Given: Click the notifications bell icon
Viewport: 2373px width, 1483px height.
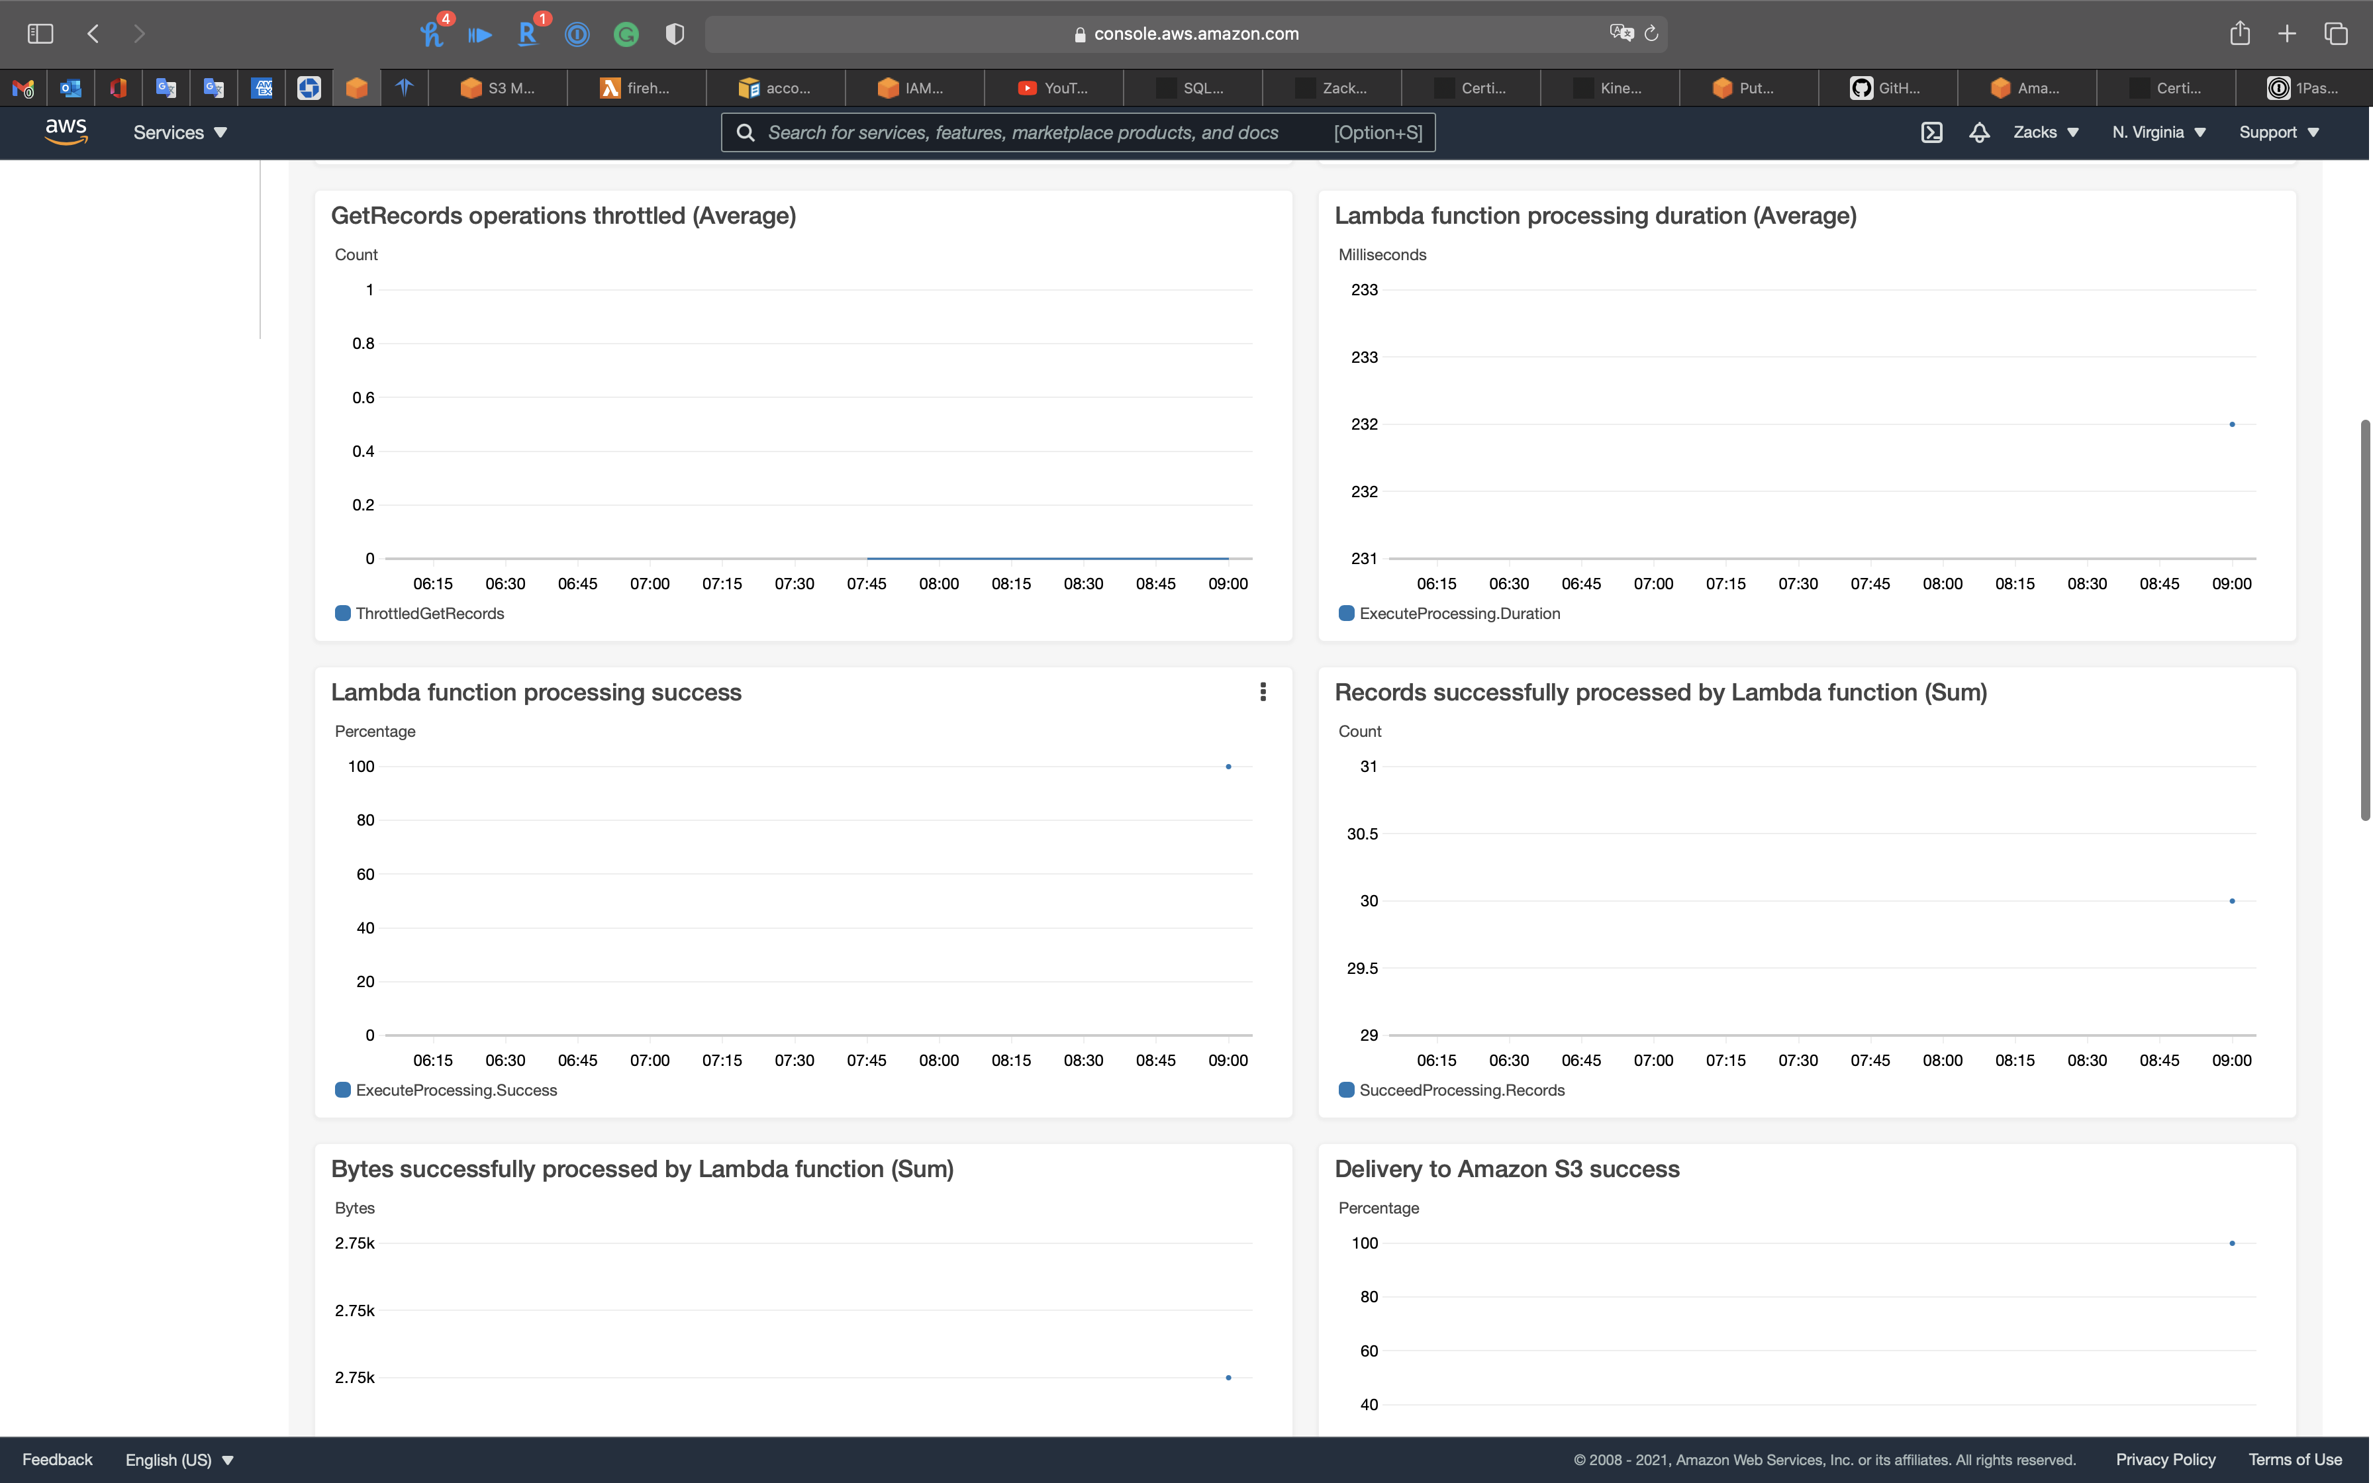Looking at the screenshot, I should point(1979,132).
